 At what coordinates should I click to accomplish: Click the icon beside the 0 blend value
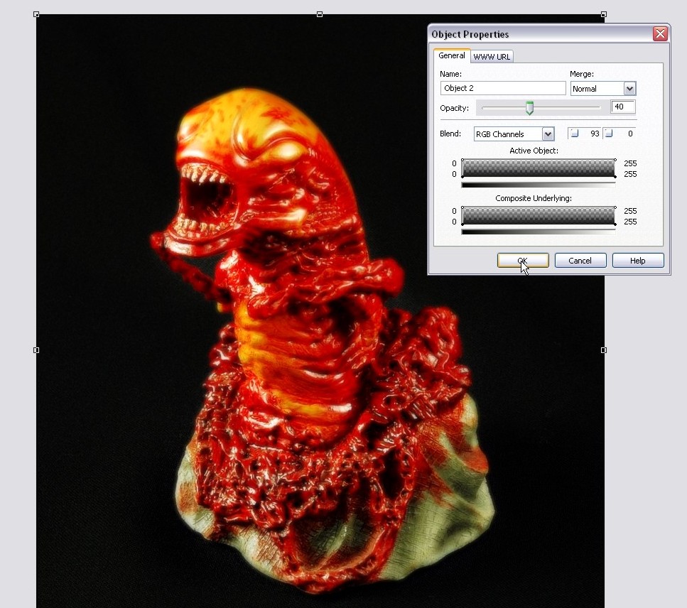click(x=609, y=134)
